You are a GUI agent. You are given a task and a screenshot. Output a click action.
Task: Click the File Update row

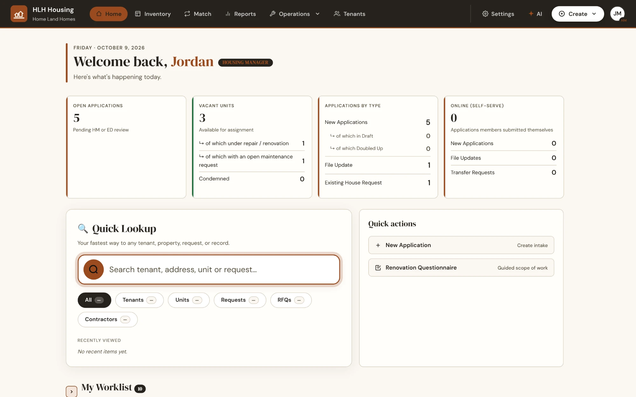click(377, 165)
